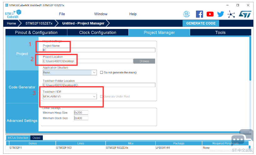Minimize the STM32CubeMX window
Screen dimensions: 256x155
228,5
